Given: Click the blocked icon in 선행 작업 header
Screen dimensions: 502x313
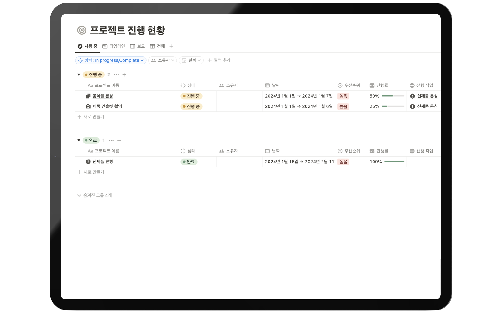Looking at the screenshot, I should point(412,85).
